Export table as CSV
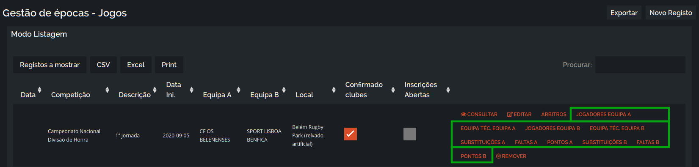The width and height of the screenshot is (699, 167). [x=103, y=65]
